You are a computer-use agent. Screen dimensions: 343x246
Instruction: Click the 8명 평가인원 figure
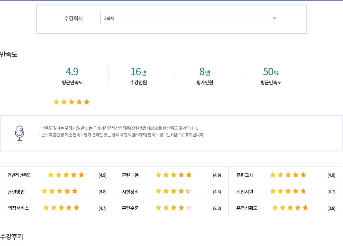pyautogui.click(x=204, y=72)
